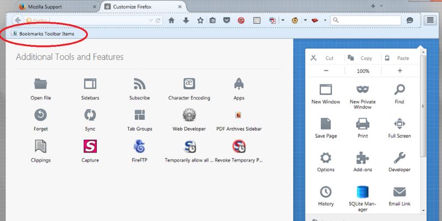
Task: Click the Paste button in menu panel
Action: [x=397, y=57]
